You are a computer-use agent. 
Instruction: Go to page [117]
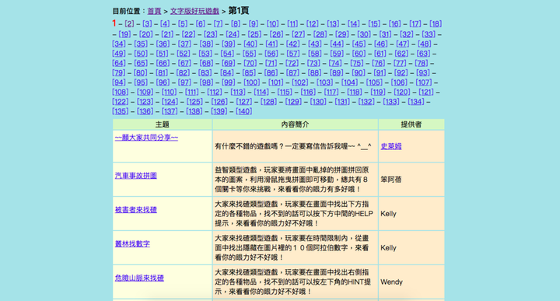331,92
